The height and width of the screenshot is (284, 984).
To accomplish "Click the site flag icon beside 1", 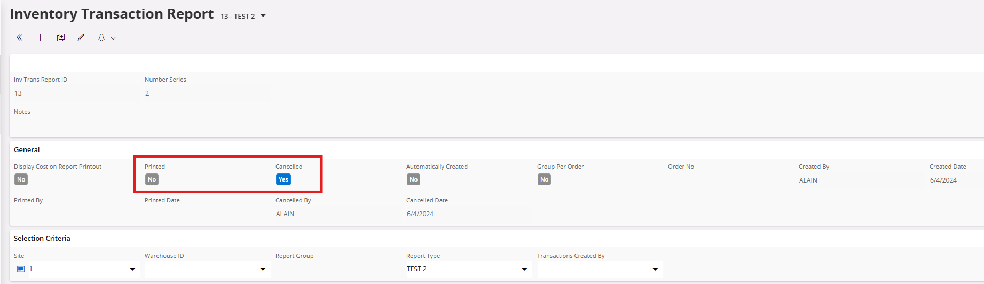I will [21, 269].
